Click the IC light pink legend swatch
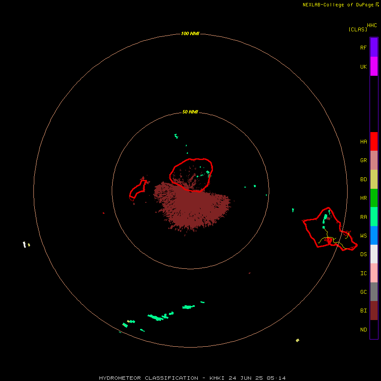 (374, 273)
